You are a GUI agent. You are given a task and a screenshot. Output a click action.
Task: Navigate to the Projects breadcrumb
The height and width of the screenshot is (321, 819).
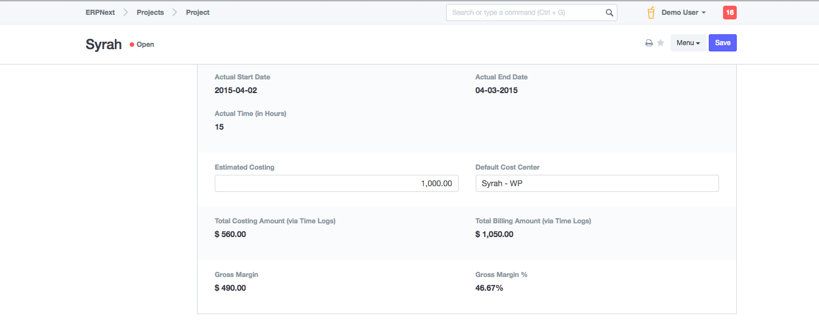[150, 13]
